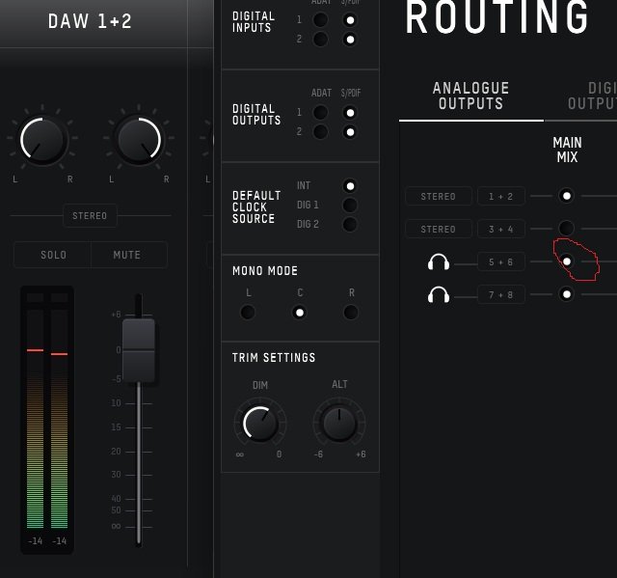The width and height of the screenshot is (617, 578).
Task: Click the ALT trim knob
Action: pos(339,424)
